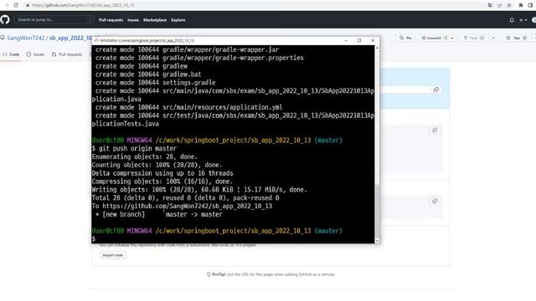
Task: Click the terminal scrollbar up arrow
Action: pos(377,48)
